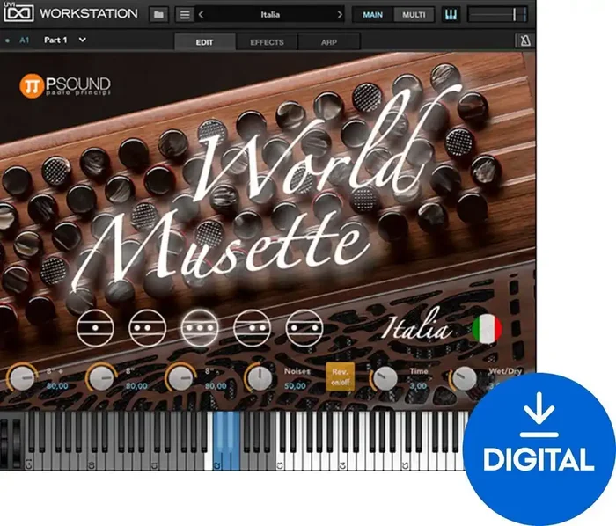Open the EFFECTS tab
This screenshot has height=526, width=616.
click(x=267, y=42)
